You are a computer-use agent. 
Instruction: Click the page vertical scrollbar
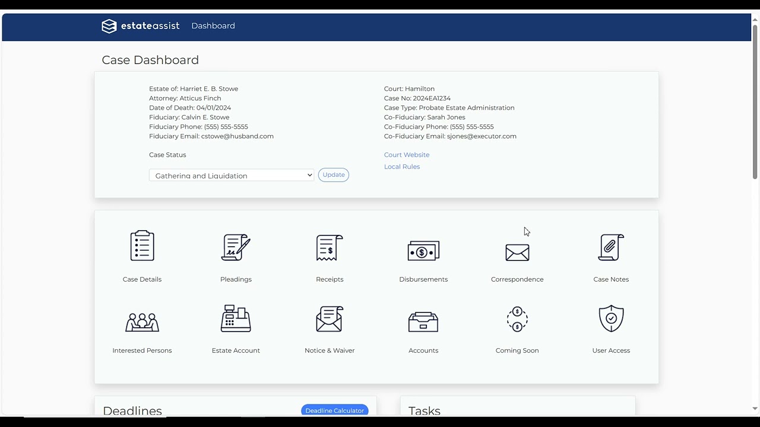755,101
